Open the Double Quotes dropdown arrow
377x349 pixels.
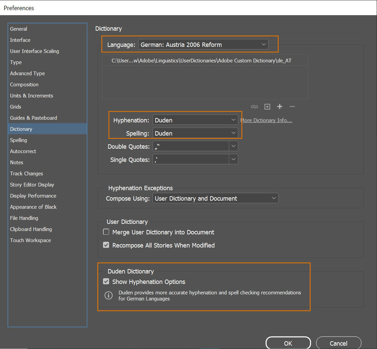click(234, 146)
